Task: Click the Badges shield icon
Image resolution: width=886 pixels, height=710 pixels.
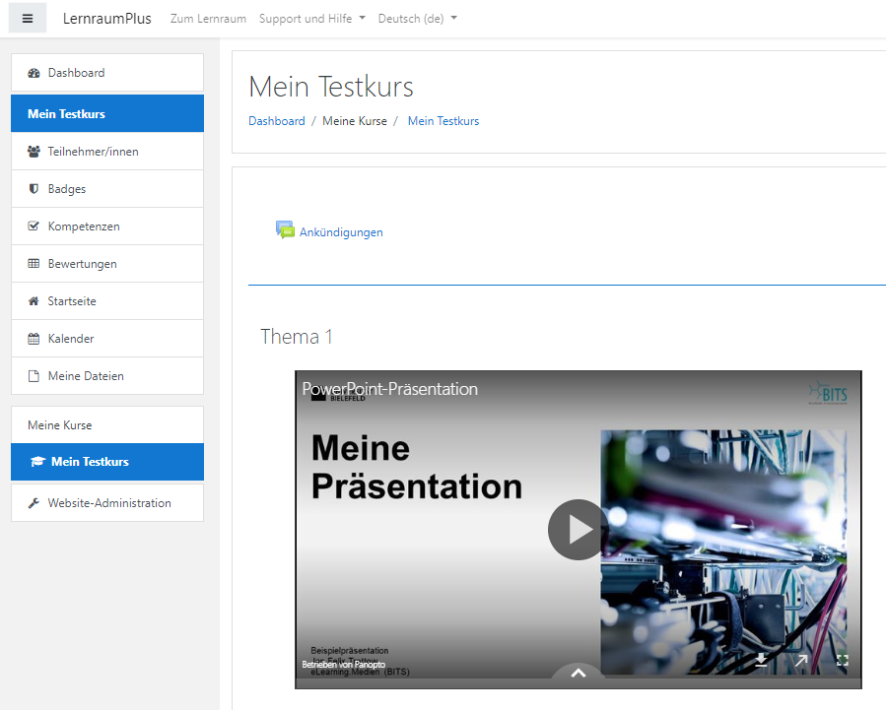Action: coord(34,188)
